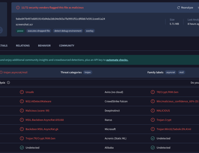Click the alert icon beside Backdoor.MSIL.AsyncRat.gk
Screen dimensions: 199x153
point(21,129)
